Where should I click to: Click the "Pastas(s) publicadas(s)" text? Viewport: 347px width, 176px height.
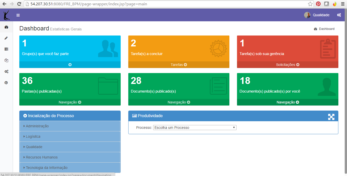42,91
